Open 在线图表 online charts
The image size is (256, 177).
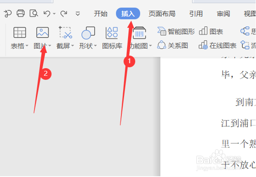[x=218, y=45]
